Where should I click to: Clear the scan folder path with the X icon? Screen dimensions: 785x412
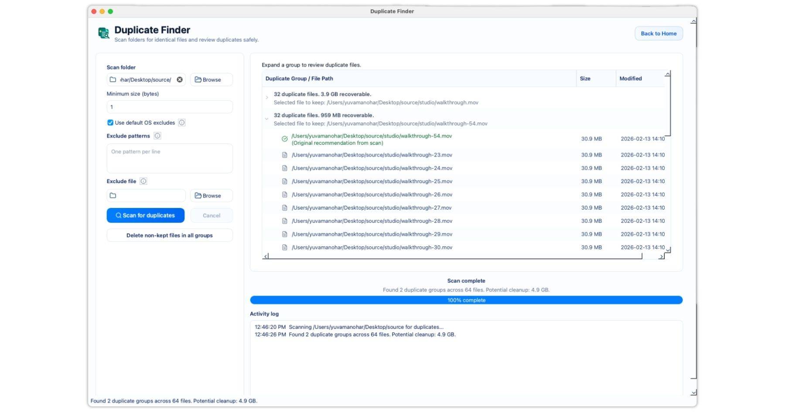pos(180,80)
